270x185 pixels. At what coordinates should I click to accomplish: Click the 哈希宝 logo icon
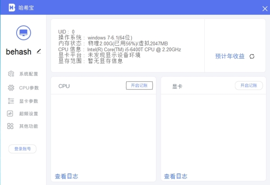click(12, 8)
